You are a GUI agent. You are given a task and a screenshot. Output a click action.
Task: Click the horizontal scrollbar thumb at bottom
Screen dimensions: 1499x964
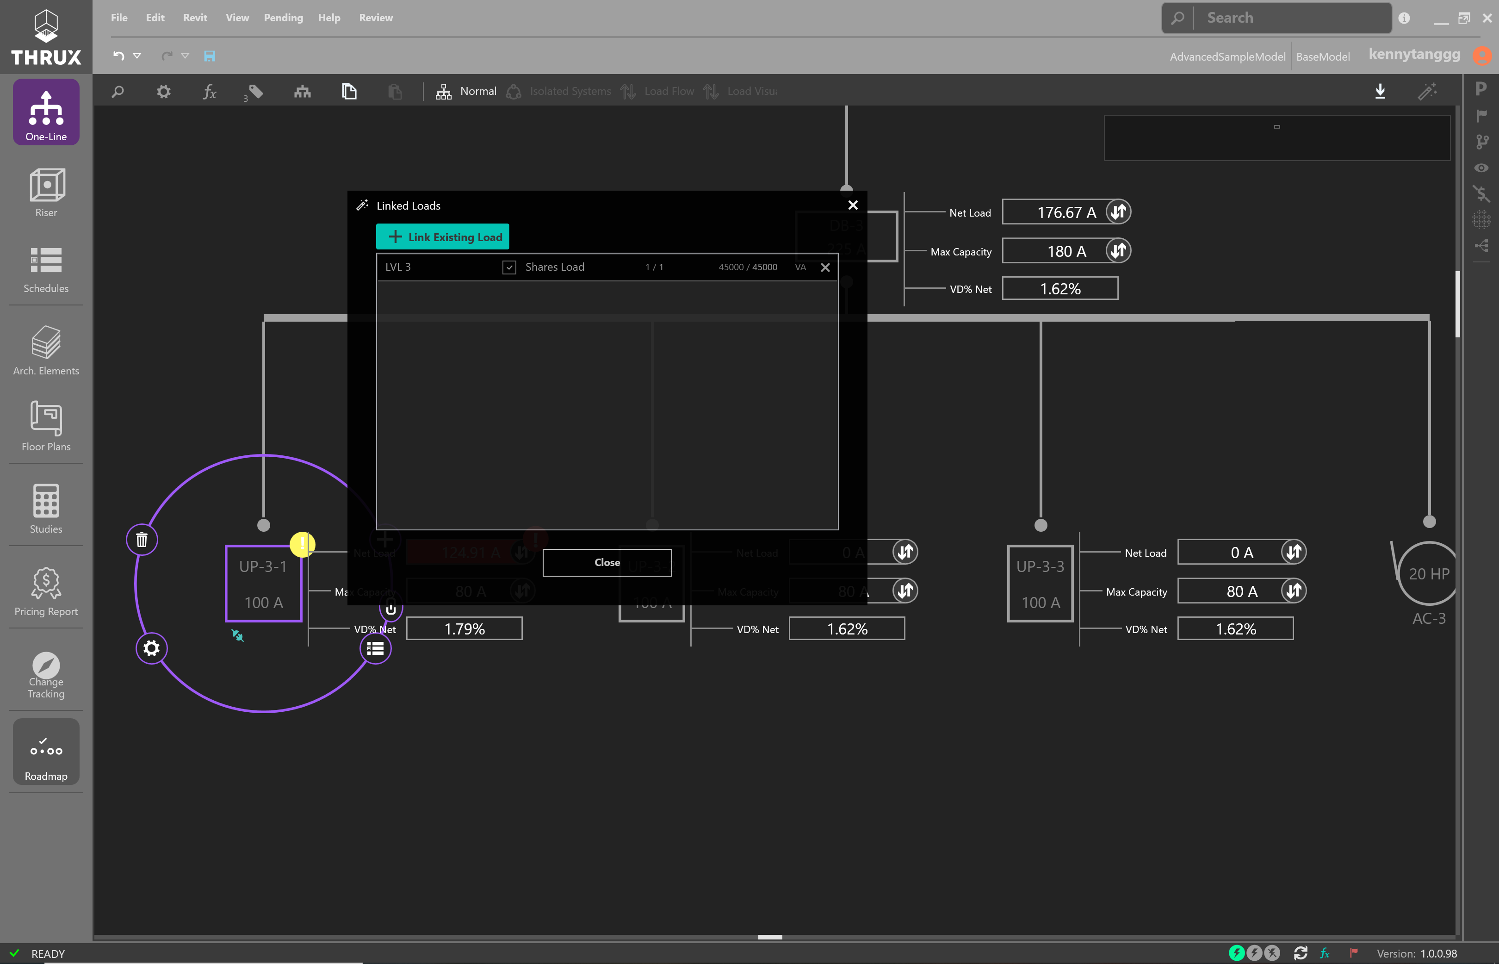click(x=770, y=937)
